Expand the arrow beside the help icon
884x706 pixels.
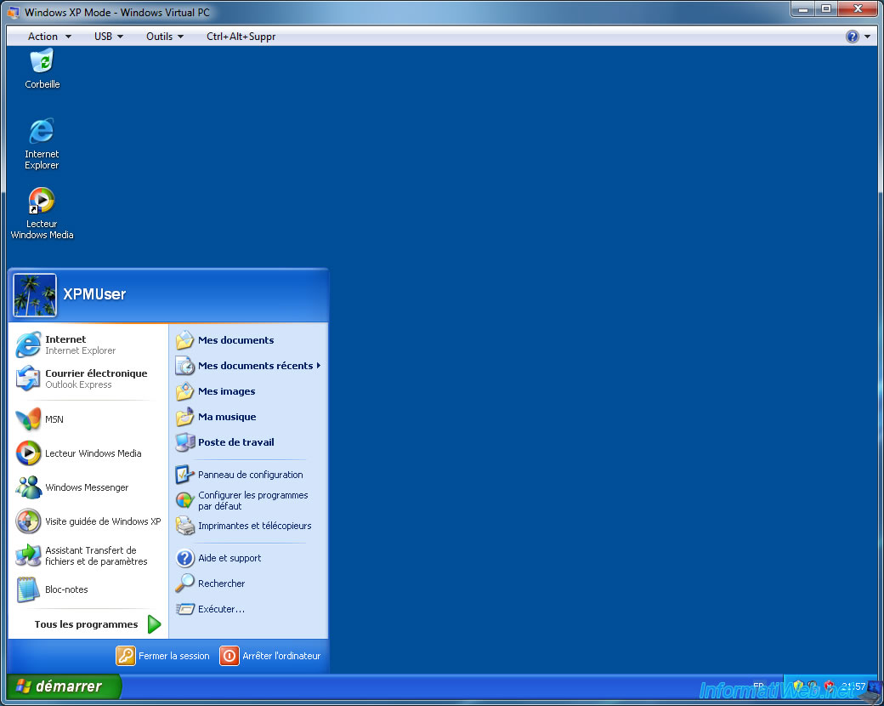pos(867,37)
